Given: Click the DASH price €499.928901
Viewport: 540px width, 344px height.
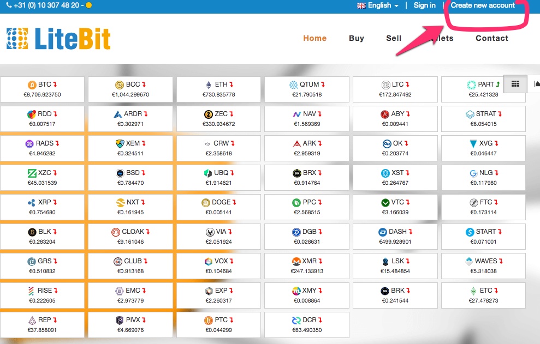Looking at the screenshot, I should [x=395, y=242].
